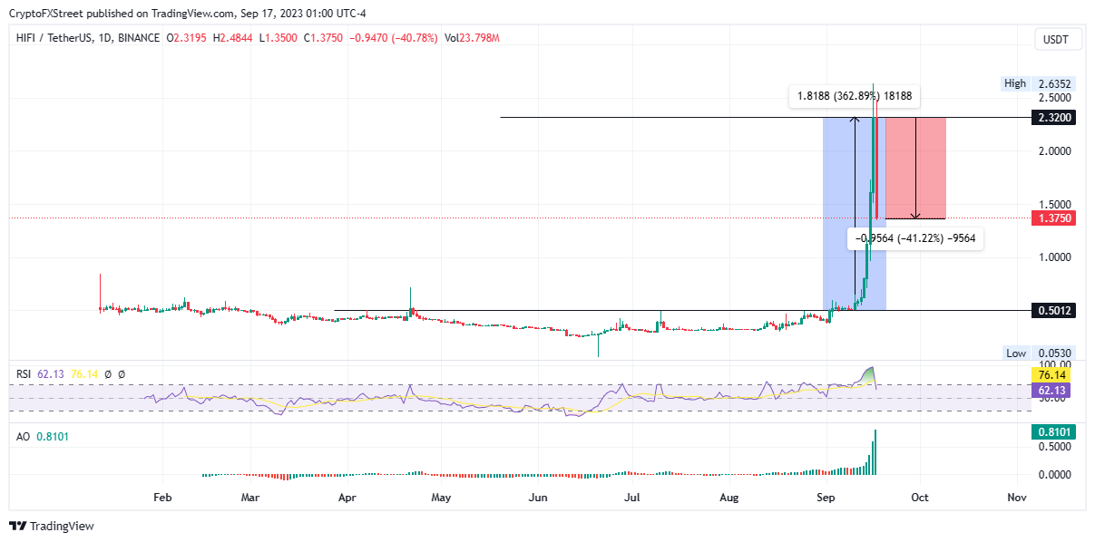The image size is (1095, 542).
Task: Open the AO indicator legend
Action: point(22,437)
